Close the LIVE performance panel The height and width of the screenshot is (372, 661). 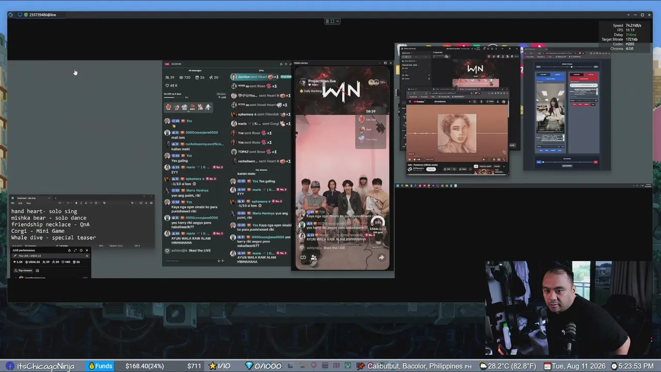(87, 250)
